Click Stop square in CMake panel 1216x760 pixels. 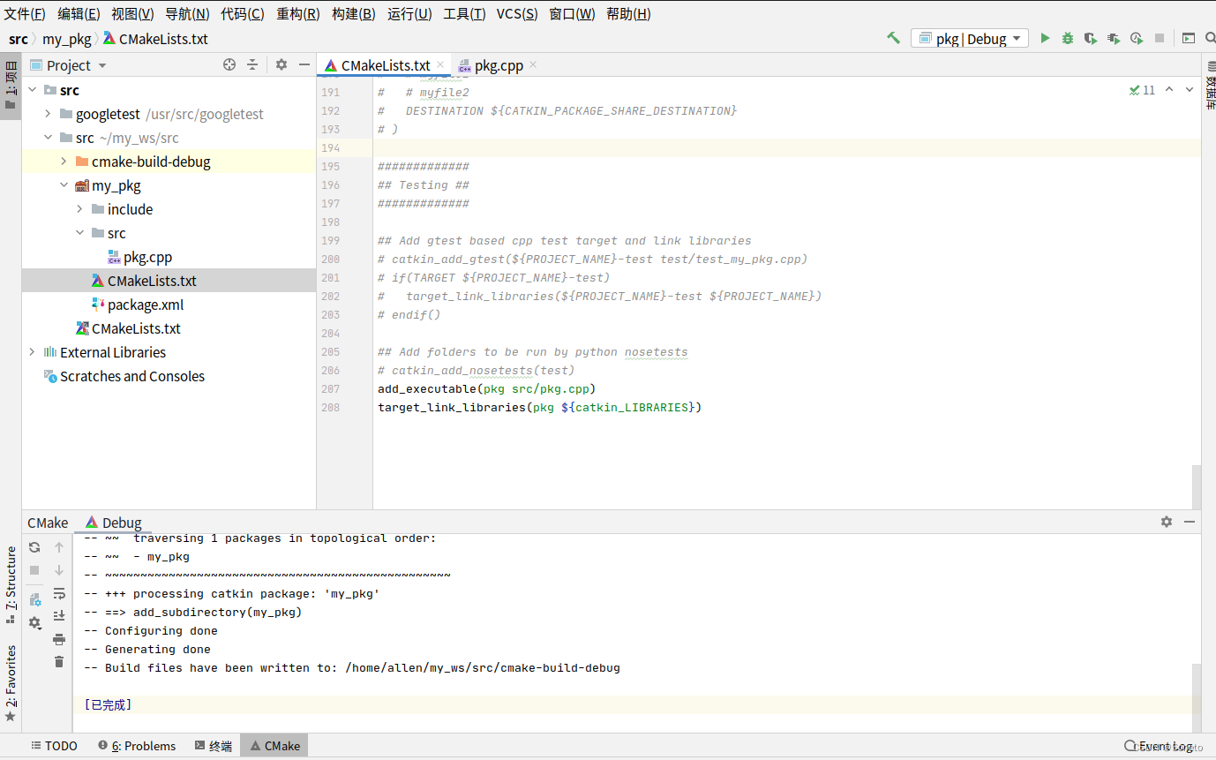click(34, 570)
